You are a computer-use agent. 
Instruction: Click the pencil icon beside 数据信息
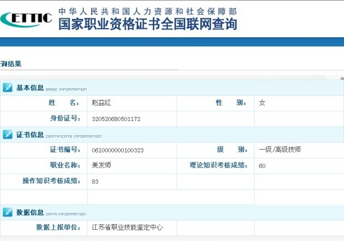point(8,213)
